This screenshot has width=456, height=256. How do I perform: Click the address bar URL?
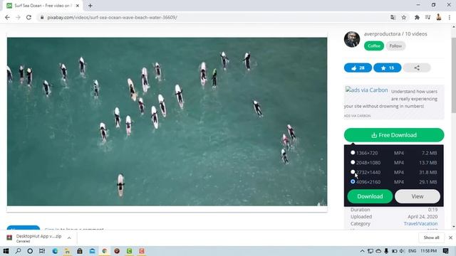click(x=113, y=17)
